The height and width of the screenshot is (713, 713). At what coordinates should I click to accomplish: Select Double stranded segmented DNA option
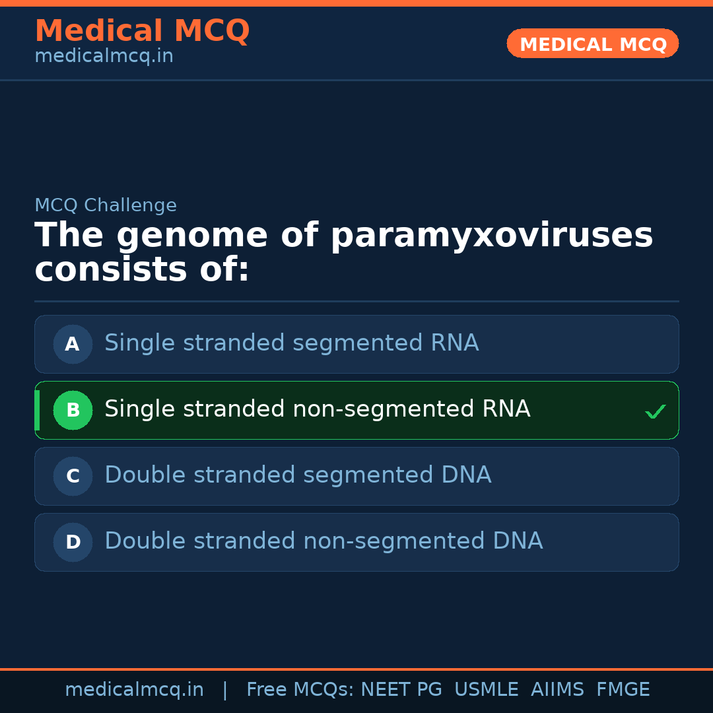(298, 475)
